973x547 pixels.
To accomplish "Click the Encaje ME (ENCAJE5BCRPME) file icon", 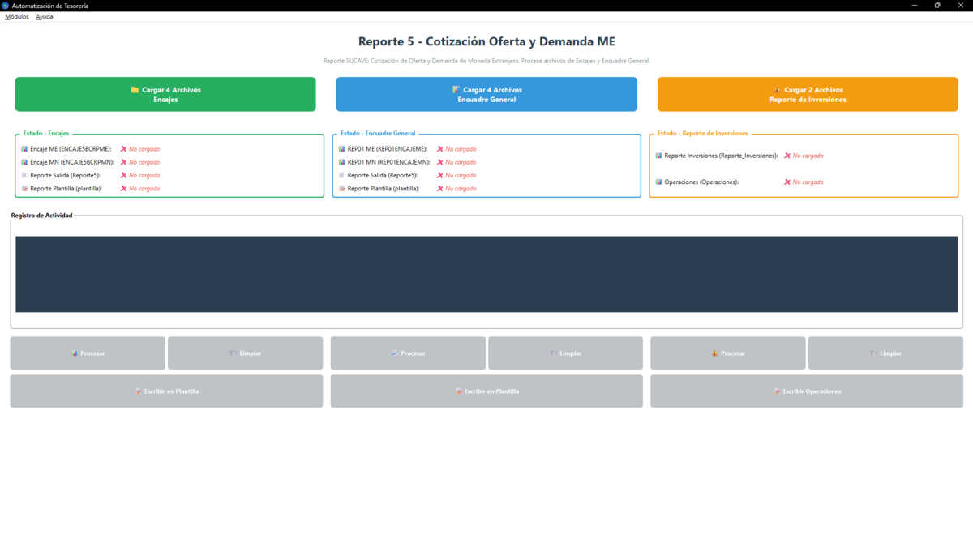I will tap(24, 148).
